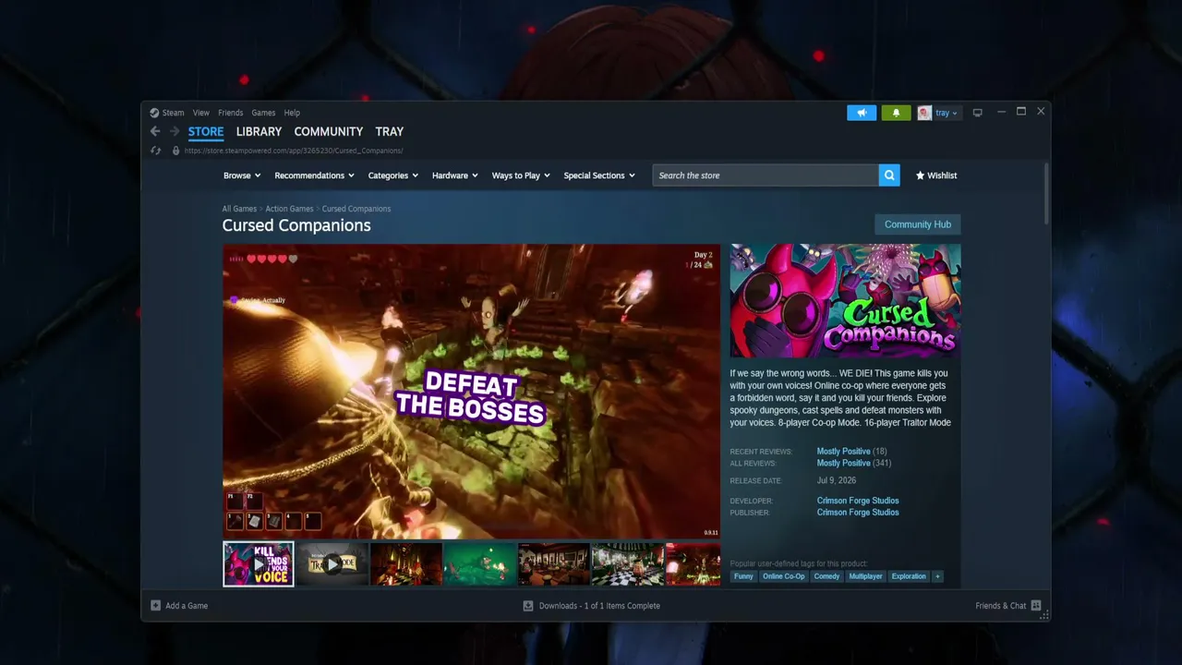
Task: Open the Friends & Chat icon
Action: coord(1036,606)
